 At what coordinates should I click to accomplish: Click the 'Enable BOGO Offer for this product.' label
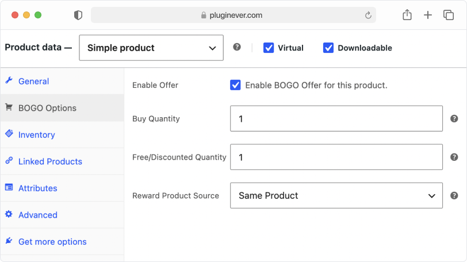coord(316,86)
